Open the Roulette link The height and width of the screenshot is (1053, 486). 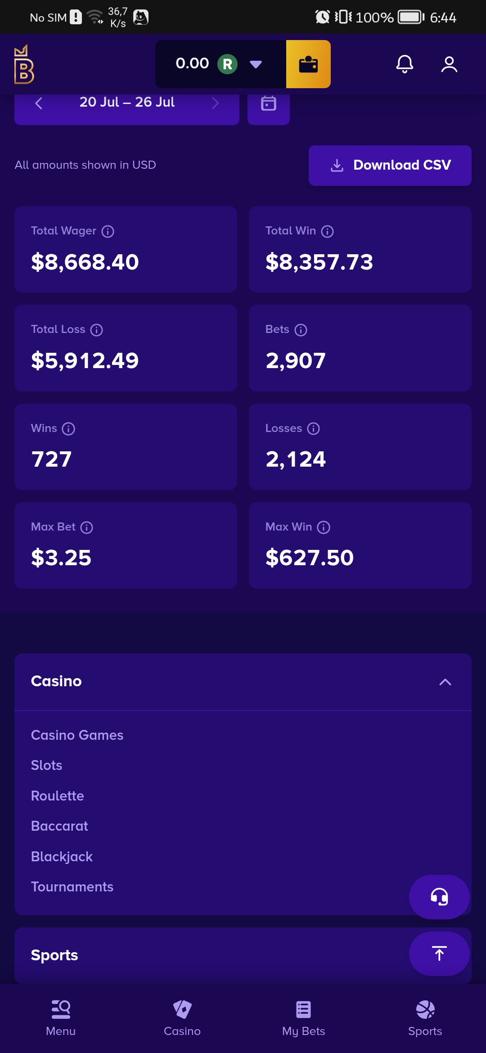58,796
